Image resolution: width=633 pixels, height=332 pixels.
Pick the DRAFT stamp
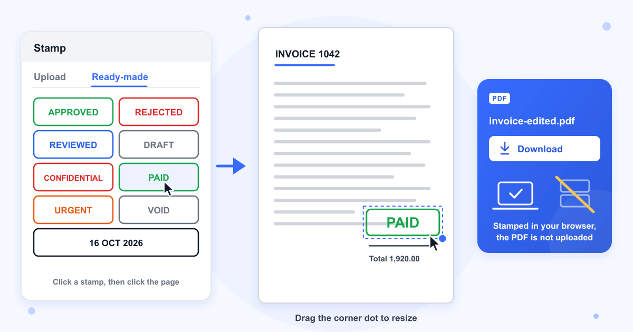pos(159,145)
